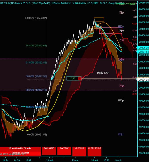Screen dimensions: 149x162
Task: Select the US ETH OR indicator box
Action: tap(79, 152)
